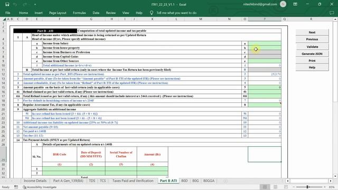Select the Income from Salary input cell

(265, 43)
